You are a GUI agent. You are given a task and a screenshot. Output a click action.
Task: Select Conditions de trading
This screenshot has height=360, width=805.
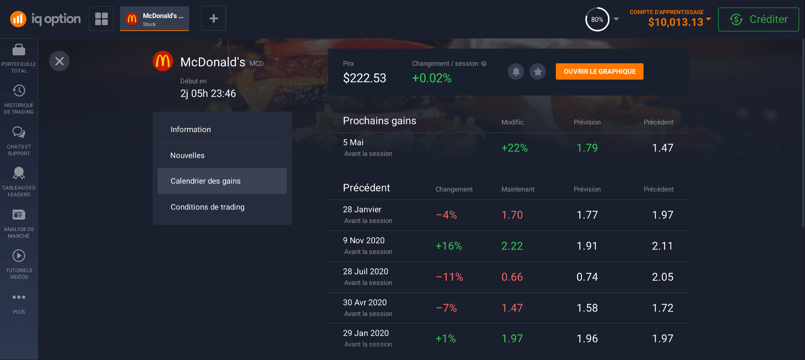coord(207,207)
